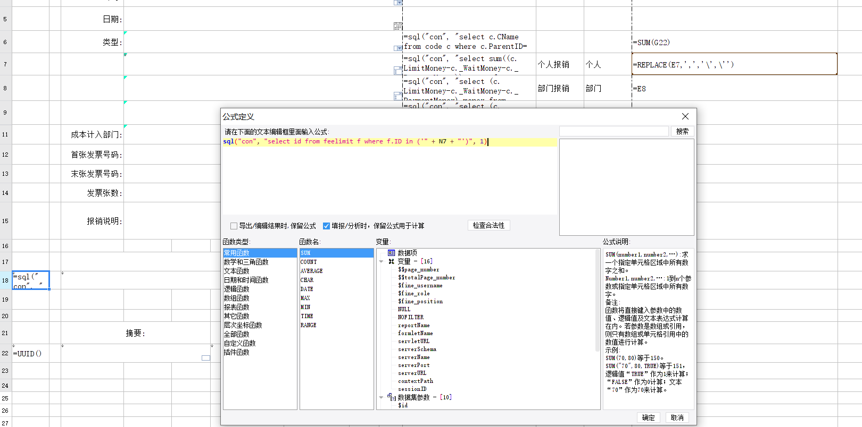
Task: Select 全部函数 category
Action: [x=260, y=334]
